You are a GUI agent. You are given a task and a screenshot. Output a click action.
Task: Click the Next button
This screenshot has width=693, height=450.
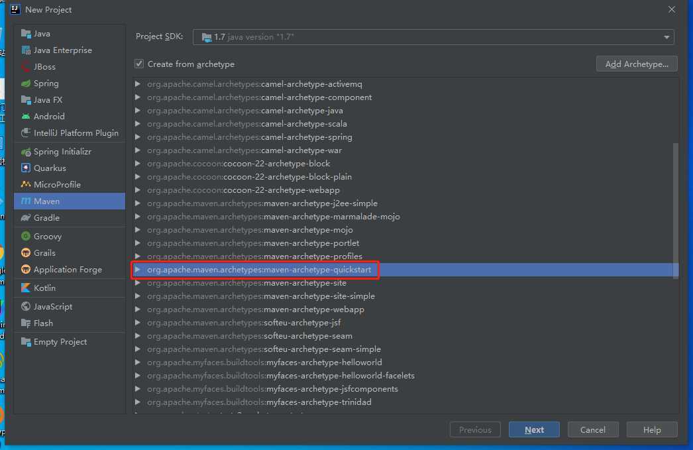(x=534, y=429)
